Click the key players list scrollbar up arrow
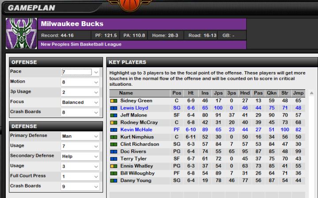 tap(311, 93)
